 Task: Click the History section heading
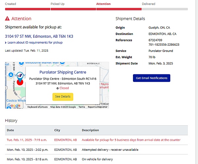[11, 121]
